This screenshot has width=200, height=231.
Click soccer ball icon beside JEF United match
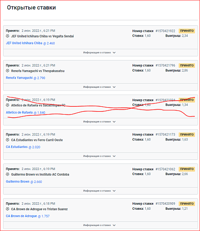pyautogui.click(x=7, y=36)
